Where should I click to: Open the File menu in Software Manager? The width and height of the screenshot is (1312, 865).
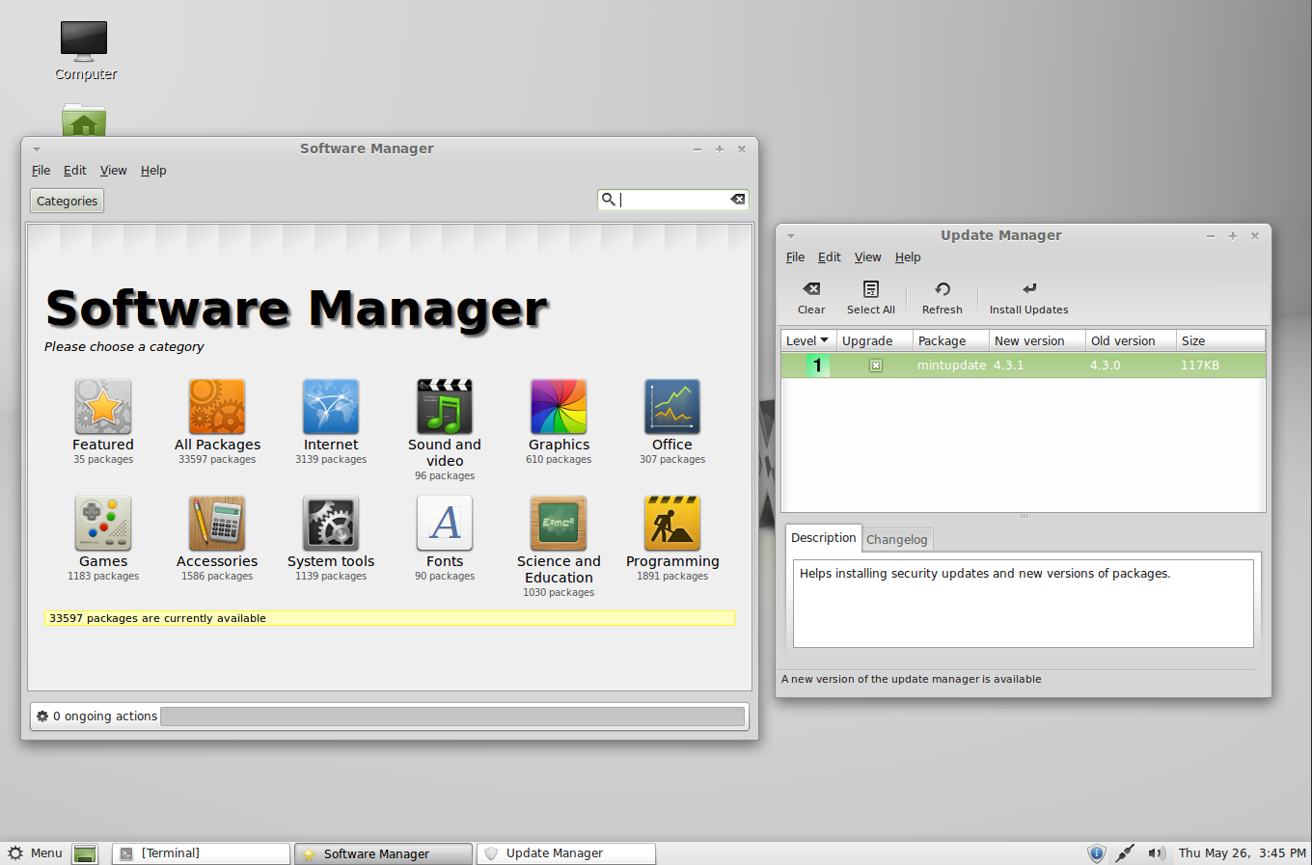(41, 171)
